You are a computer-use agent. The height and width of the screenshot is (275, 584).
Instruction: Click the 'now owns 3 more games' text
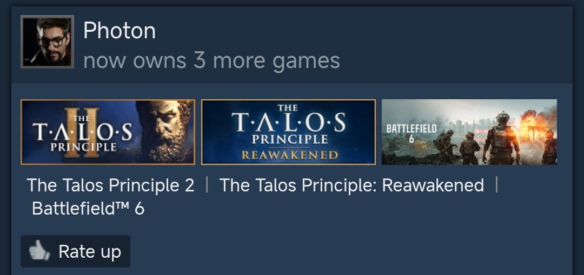tap(211, 60)
